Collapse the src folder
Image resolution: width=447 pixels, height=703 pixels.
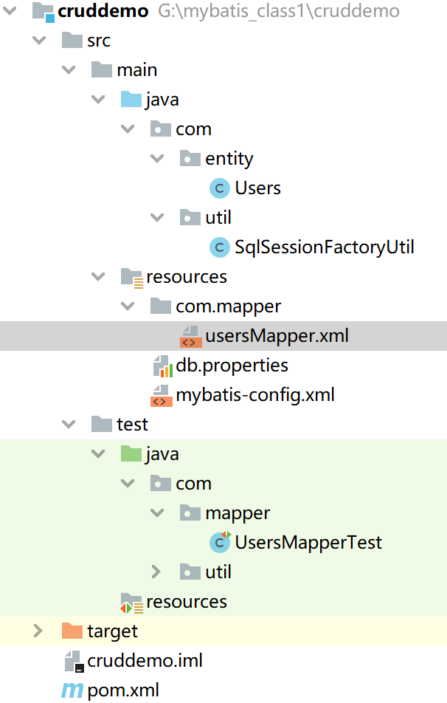39,41
